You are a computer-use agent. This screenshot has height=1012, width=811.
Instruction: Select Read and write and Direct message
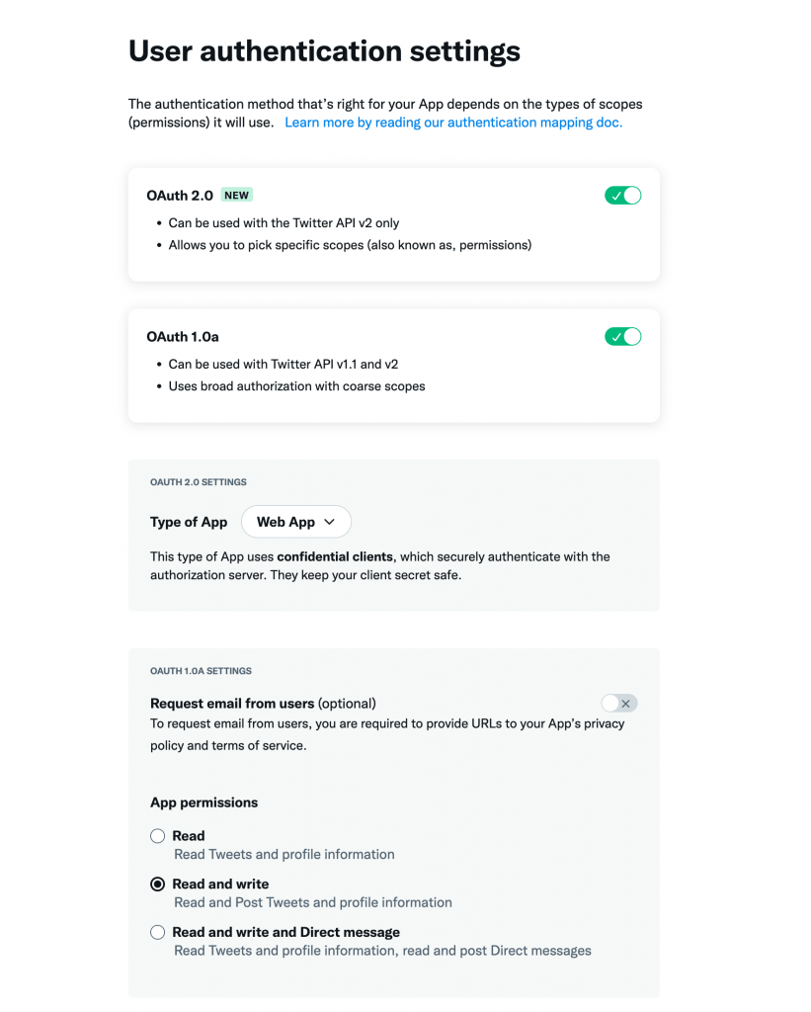point(157,932)
